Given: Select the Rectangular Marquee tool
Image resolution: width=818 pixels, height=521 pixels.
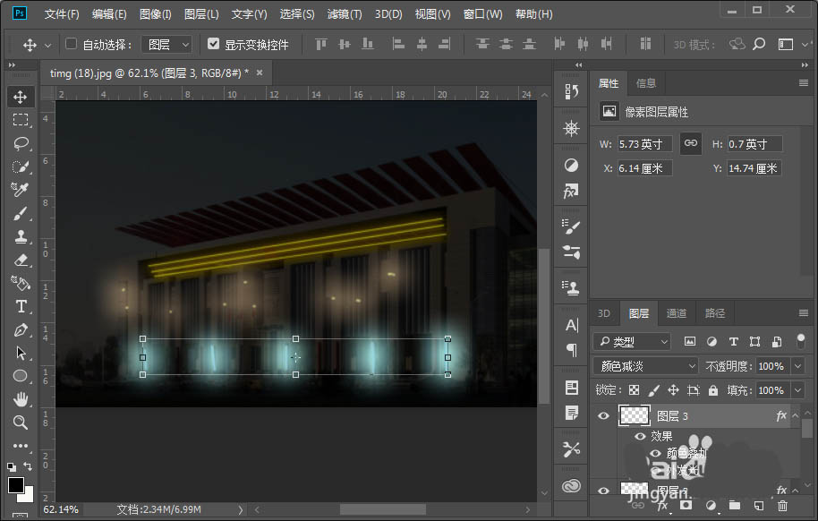Looking at the screenshot, I should tap(20, 120).
